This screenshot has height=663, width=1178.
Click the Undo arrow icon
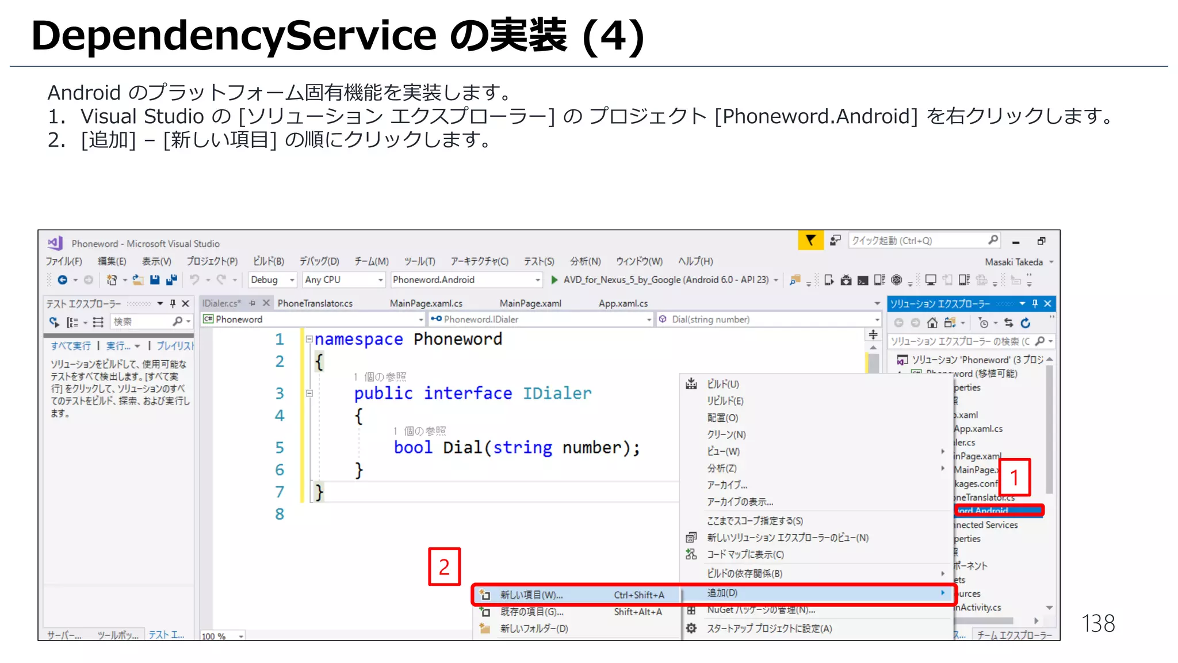[x=194, y=280]
